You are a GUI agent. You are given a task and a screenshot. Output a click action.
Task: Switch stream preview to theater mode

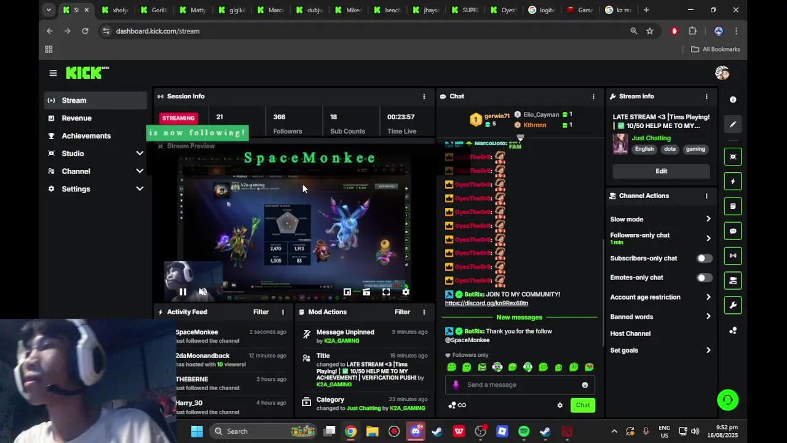click(366, 292)
